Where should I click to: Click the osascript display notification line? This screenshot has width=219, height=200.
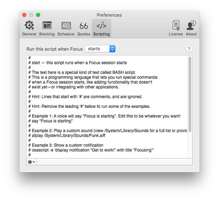pos(91,150)
